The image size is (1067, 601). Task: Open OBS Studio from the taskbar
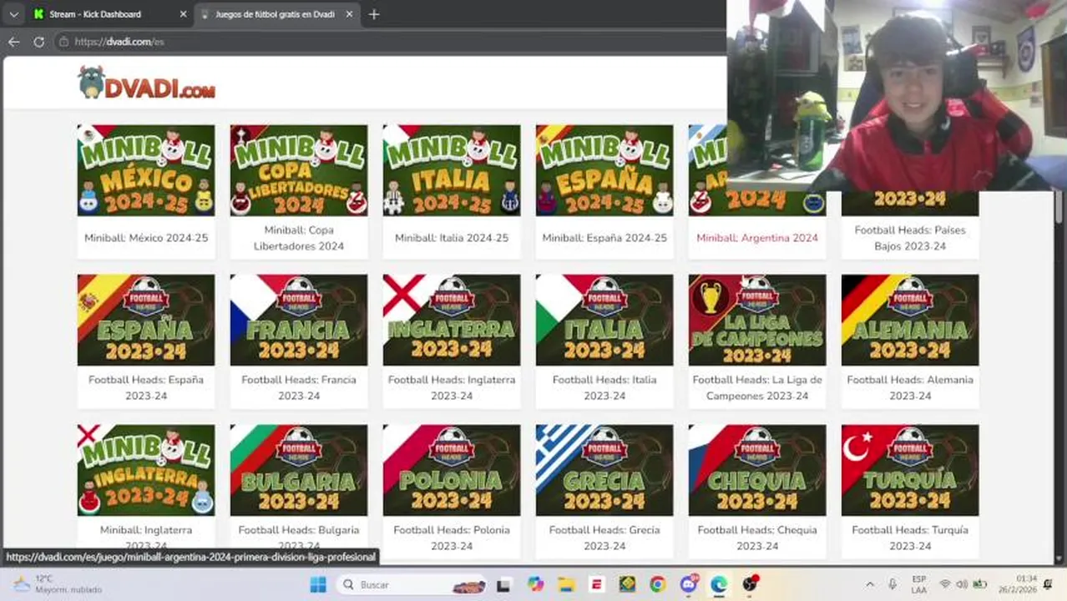(x=751, y=583)
